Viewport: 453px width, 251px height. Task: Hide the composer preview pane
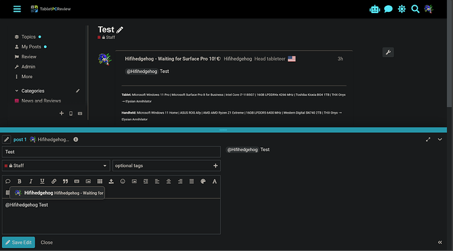(440, 242)
